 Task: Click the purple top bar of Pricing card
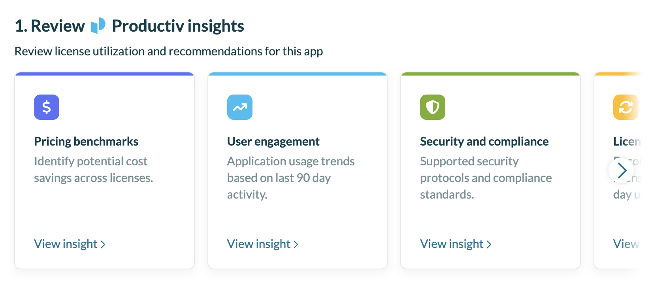(104, 74)
